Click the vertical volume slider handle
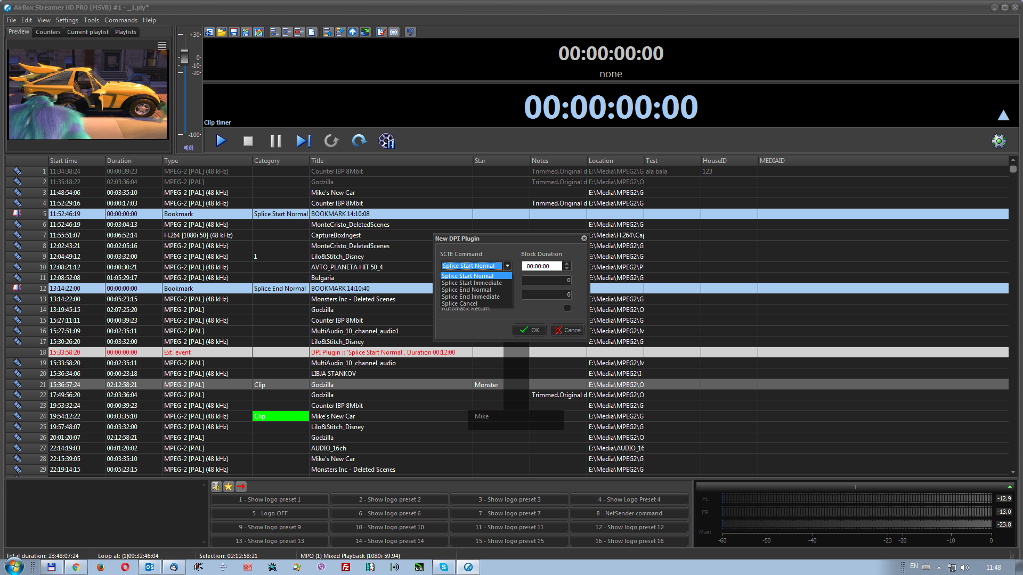This screenshot has height=575, width=1023. point(184,56)
